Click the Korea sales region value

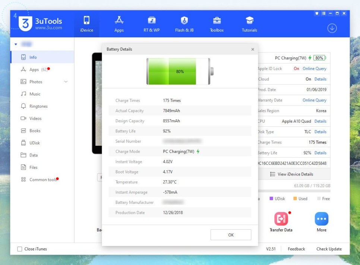click(321, 111)
